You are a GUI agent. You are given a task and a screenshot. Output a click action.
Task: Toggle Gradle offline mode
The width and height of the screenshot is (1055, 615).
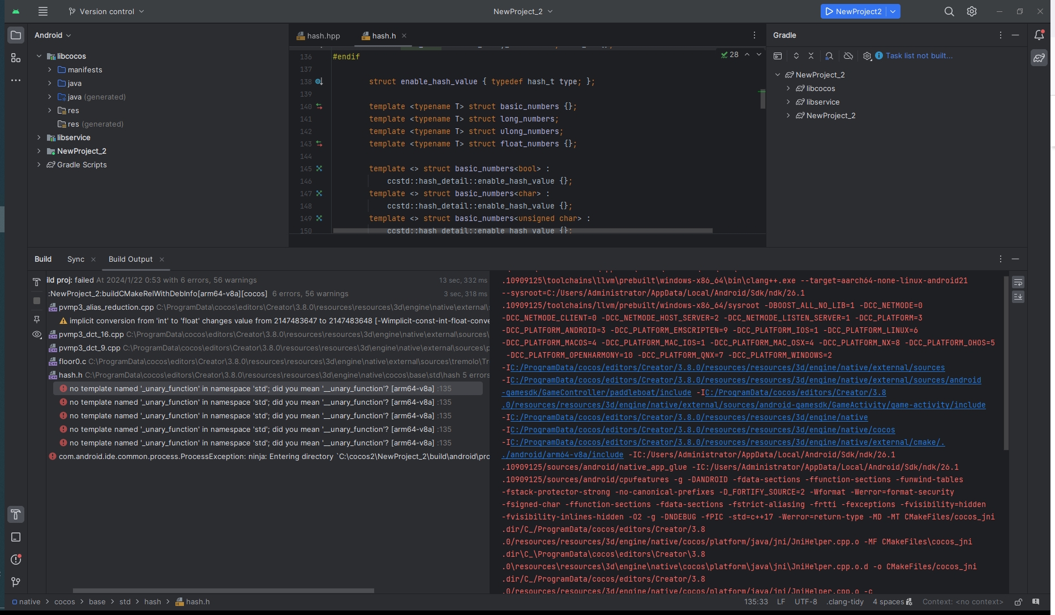click(x=848, y=56)
